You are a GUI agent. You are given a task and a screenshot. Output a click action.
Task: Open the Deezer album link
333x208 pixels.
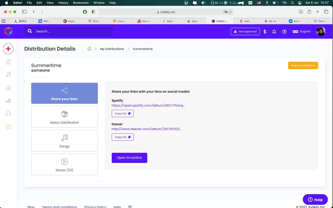146,129
